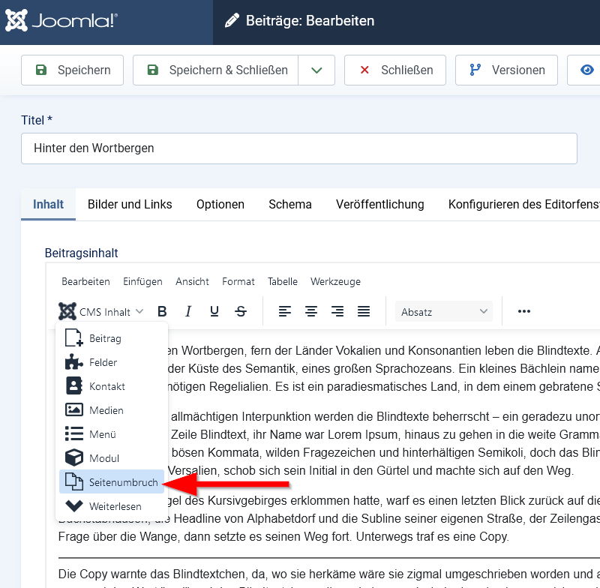Justify text alignment icon
600x588 pixels.
pyautogui.click(x=364, y=311)
